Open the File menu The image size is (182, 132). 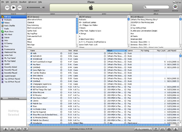tap(3, 2)
